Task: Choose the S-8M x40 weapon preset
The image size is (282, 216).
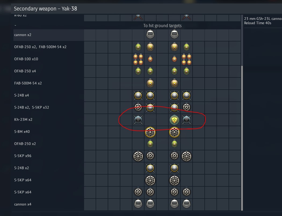Action: (22, 132)
